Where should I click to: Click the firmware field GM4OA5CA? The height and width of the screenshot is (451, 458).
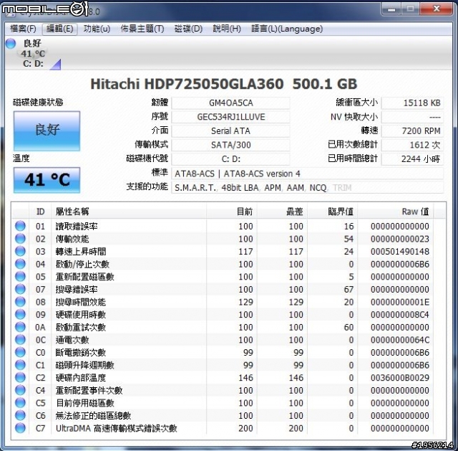point(230,103)
